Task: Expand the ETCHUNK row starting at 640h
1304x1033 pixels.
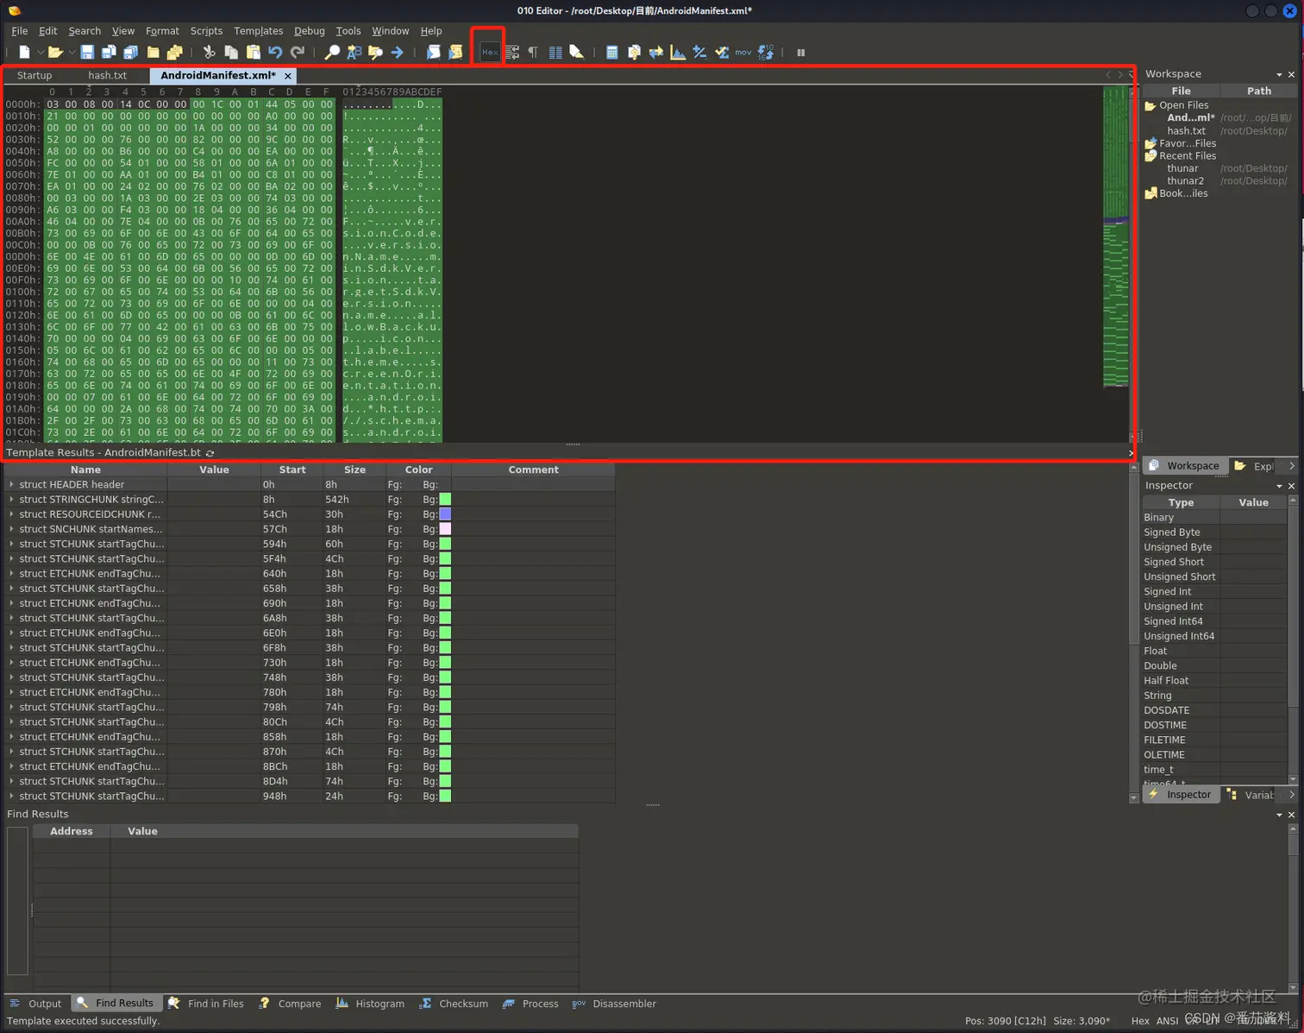Action: (11, 574)
